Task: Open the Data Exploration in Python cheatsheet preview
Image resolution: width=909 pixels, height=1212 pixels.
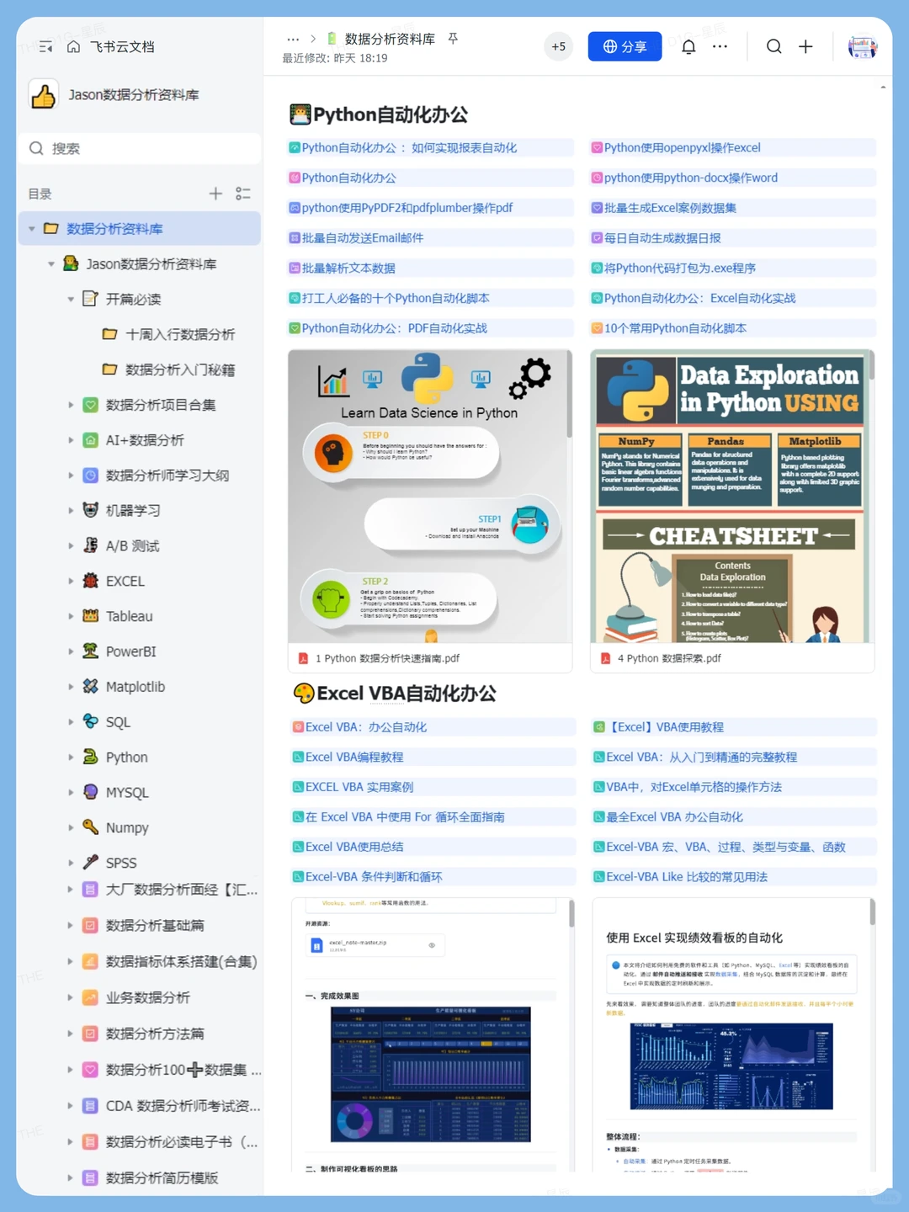Action: [731, 497]
